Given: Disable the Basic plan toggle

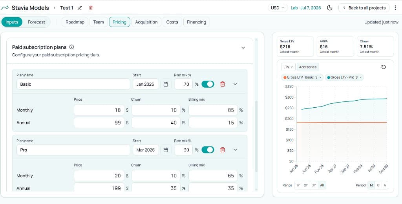Looking at the screenshot, I should coord(208,84).
